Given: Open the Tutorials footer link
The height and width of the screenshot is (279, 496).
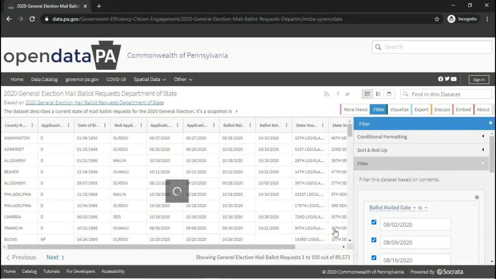Looking at the screenshot, I should click(x=52, y=271).
